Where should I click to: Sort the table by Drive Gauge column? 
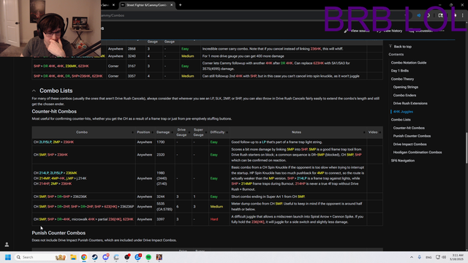tap(183, 132)
